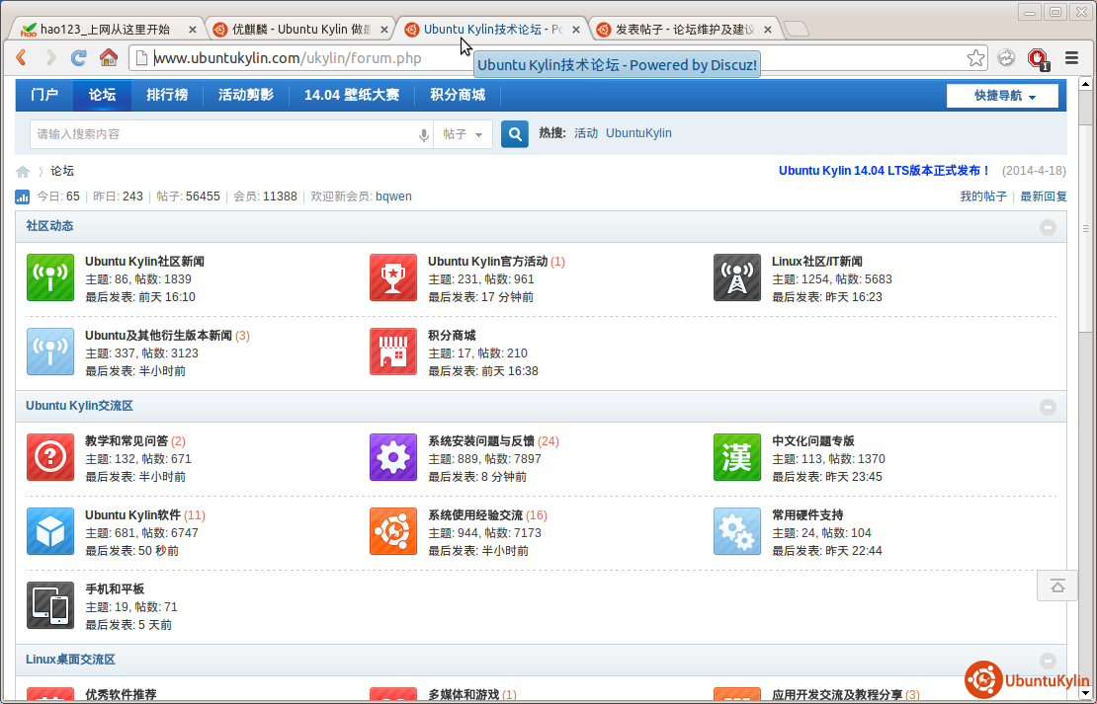
Task: Select 排行榜 in the navigation bar
Action: 167,95
